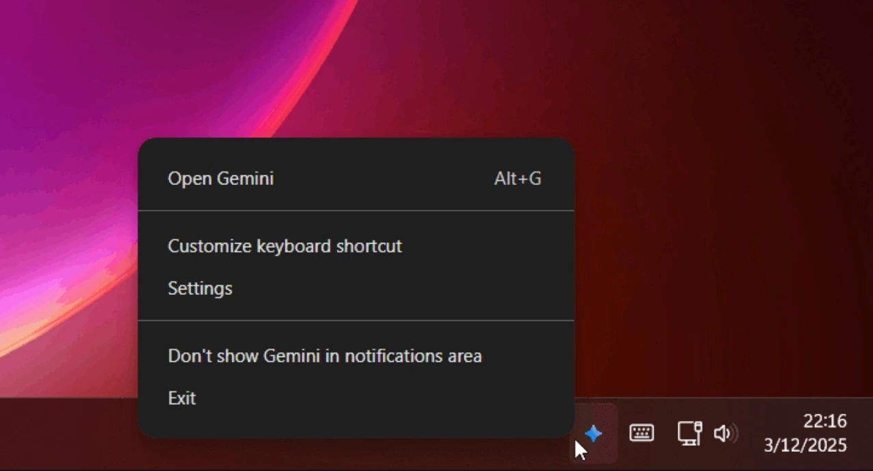The height and width of the screenshot is (471, 873).
Task: Click the clock to open the calendar flyout
Action: (x=824, y=421)
